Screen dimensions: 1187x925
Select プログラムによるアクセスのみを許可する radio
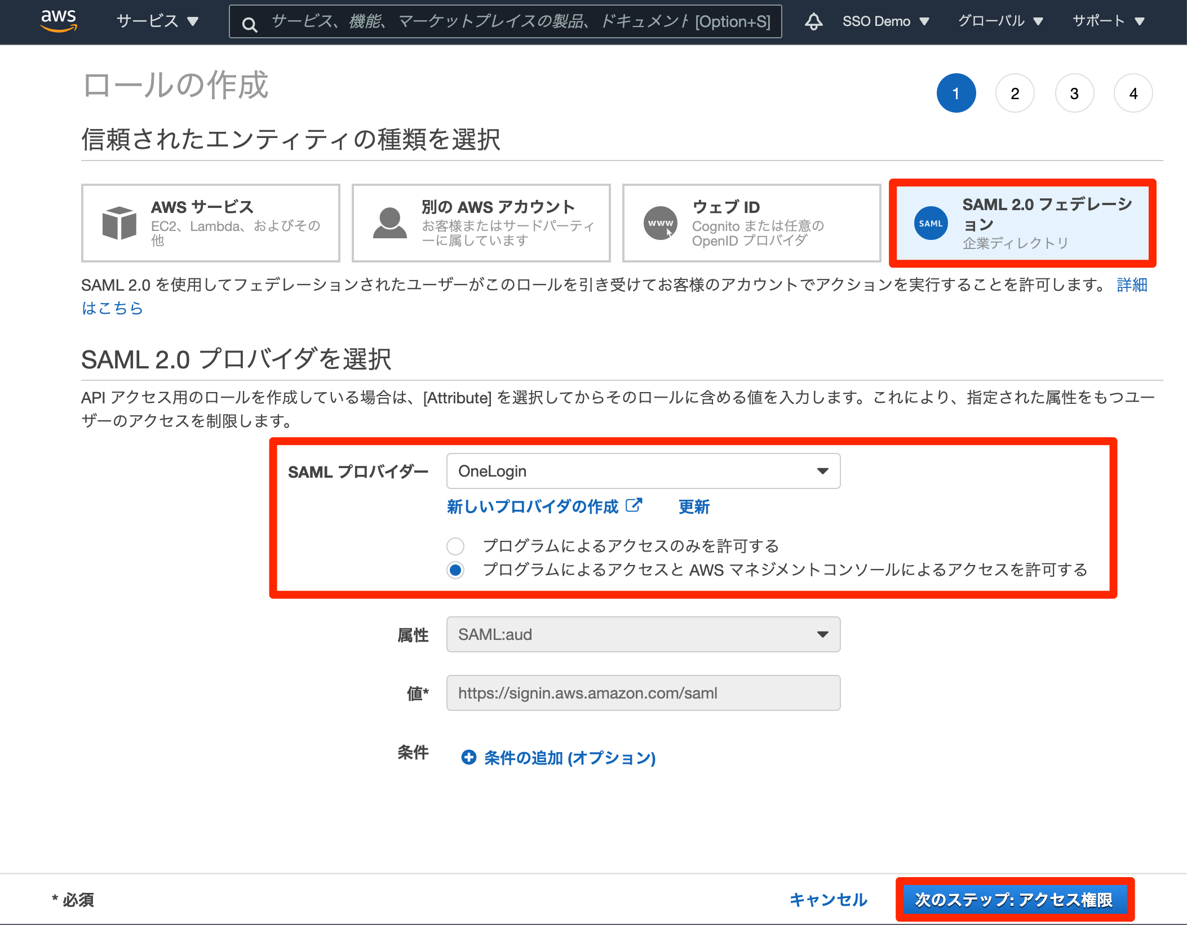[x=455, y=546]
